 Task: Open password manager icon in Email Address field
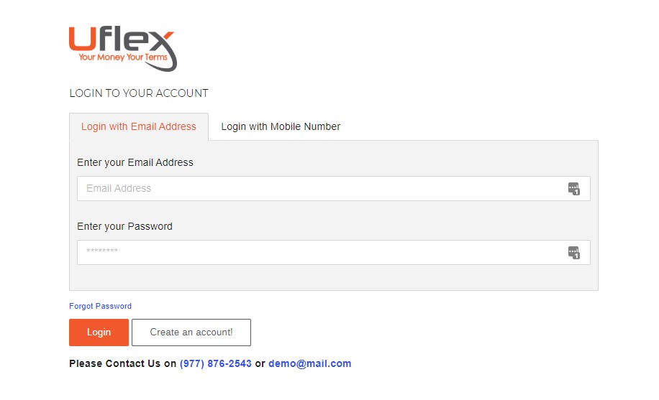pos(573,188)
